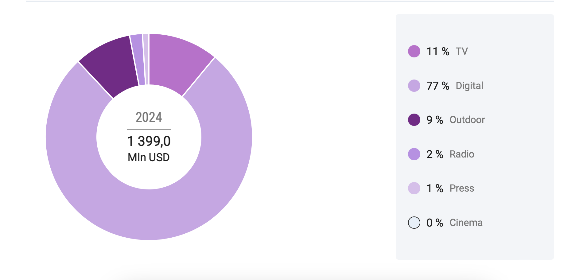The image size is (579, 280).
Task: Select the "Digital" legend label text
Action: (469, 86)
